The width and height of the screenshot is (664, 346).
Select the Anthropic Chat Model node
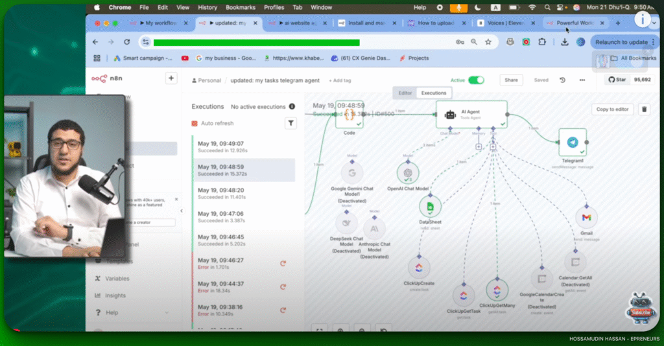tap(374, 229)
